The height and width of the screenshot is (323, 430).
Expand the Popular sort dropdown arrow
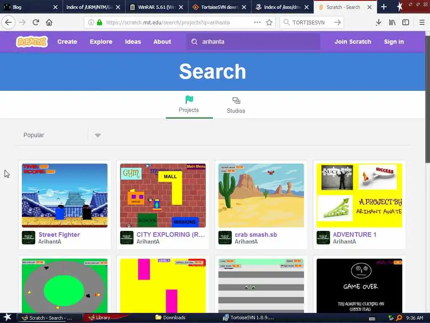pyautogui.click(x=97, y=135)
